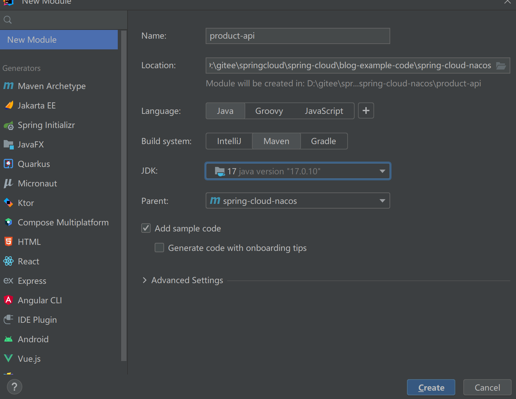Click the Compose Multiplatform hexagon icon
The width and height of the screenshot is (516, 399).
8,222
